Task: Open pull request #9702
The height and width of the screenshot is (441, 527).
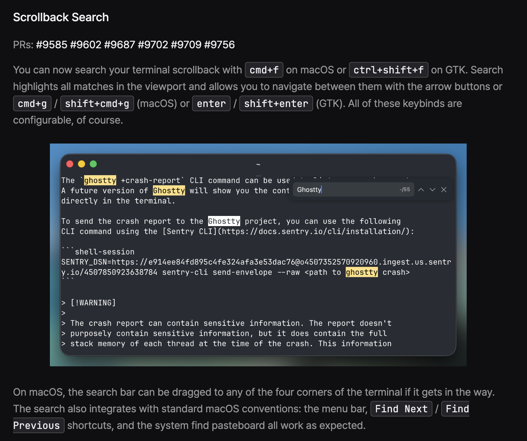Action: click(153, 45)
